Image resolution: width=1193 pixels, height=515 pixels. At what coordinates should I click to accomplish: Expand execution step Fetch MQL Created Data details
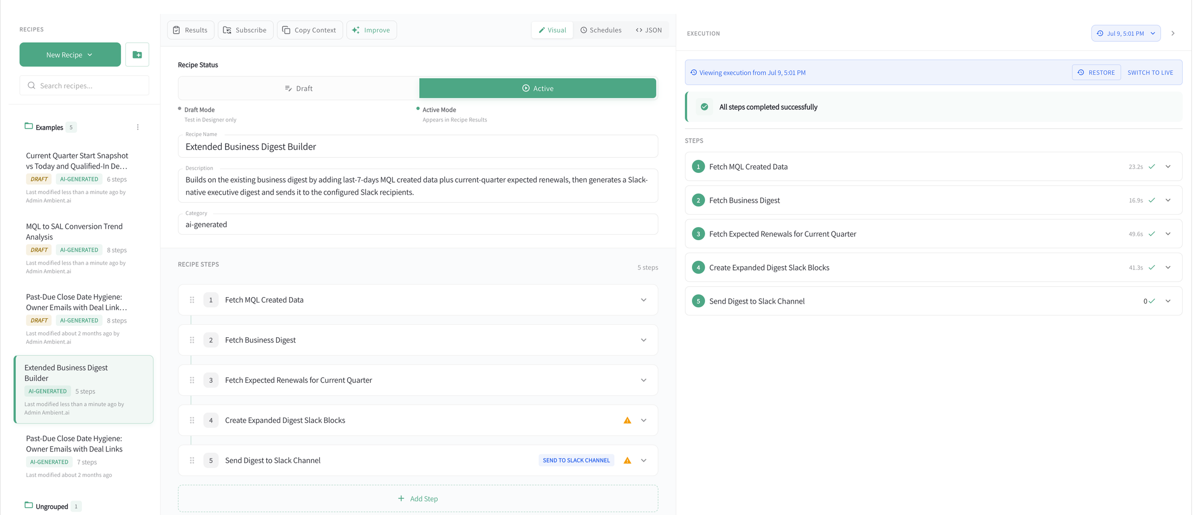[x=1168, y=166]
